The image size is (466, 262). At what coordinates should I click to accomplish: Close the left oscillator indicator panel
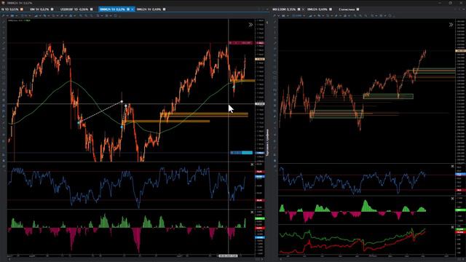252,164
